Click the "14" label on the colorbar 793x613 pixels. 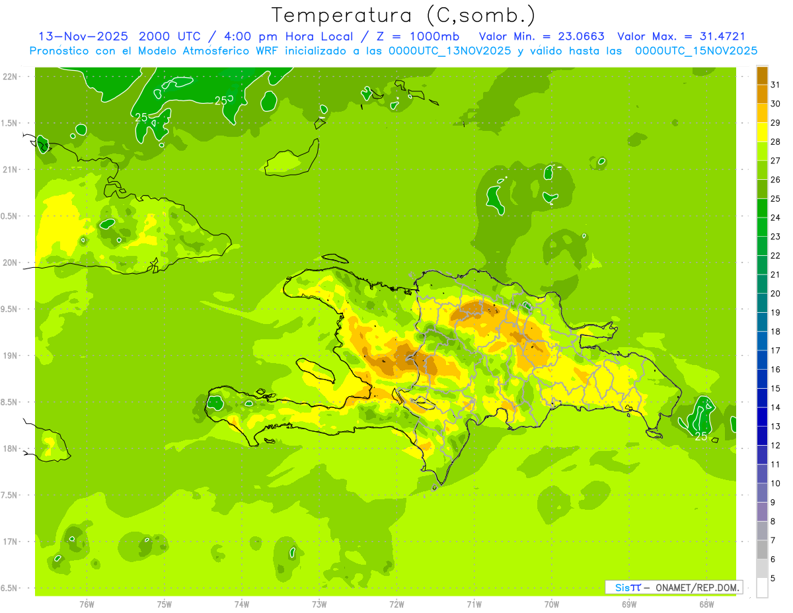coord(776,407)
